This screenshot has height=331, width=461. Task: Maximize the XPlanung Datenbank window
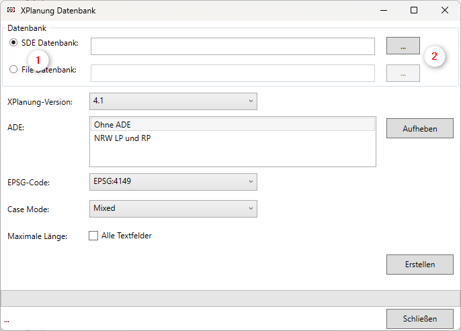[414, 10]
